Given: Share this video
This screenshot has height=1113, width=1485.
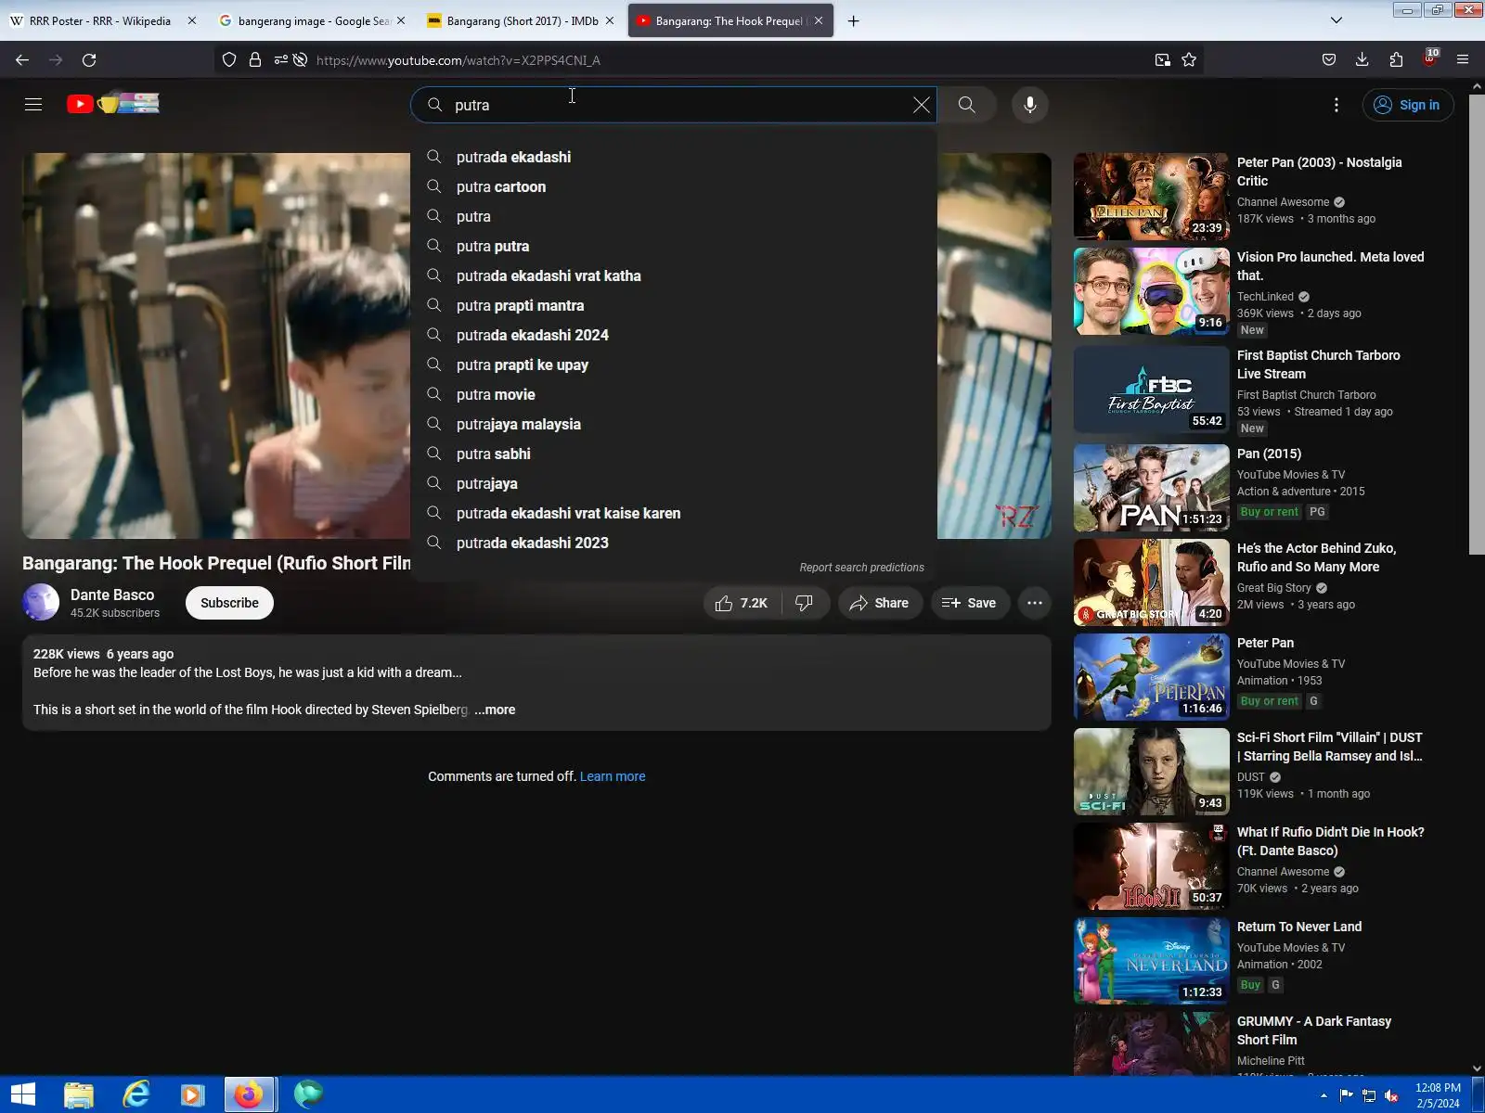Looking at the screenshot, I should [880, 603].
